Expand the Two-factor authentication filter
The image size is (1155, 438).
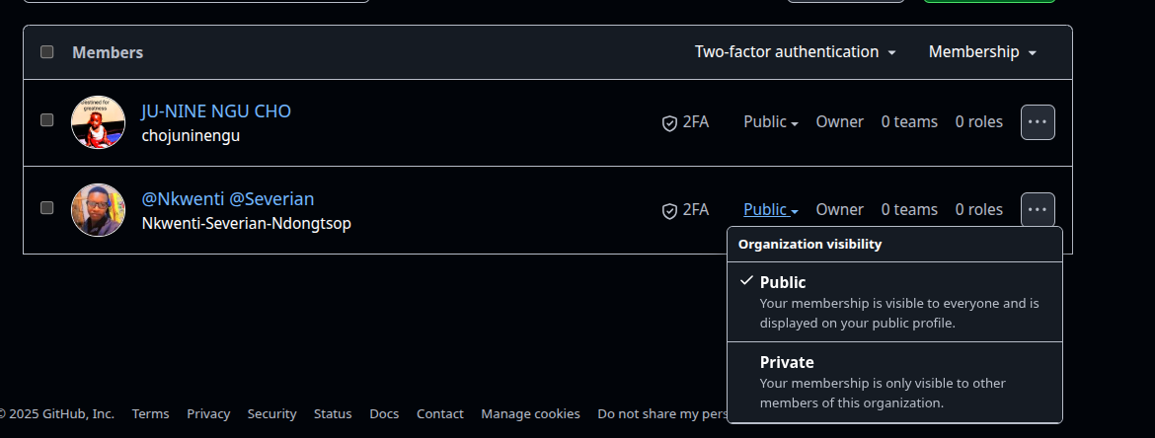pos(795,51)
